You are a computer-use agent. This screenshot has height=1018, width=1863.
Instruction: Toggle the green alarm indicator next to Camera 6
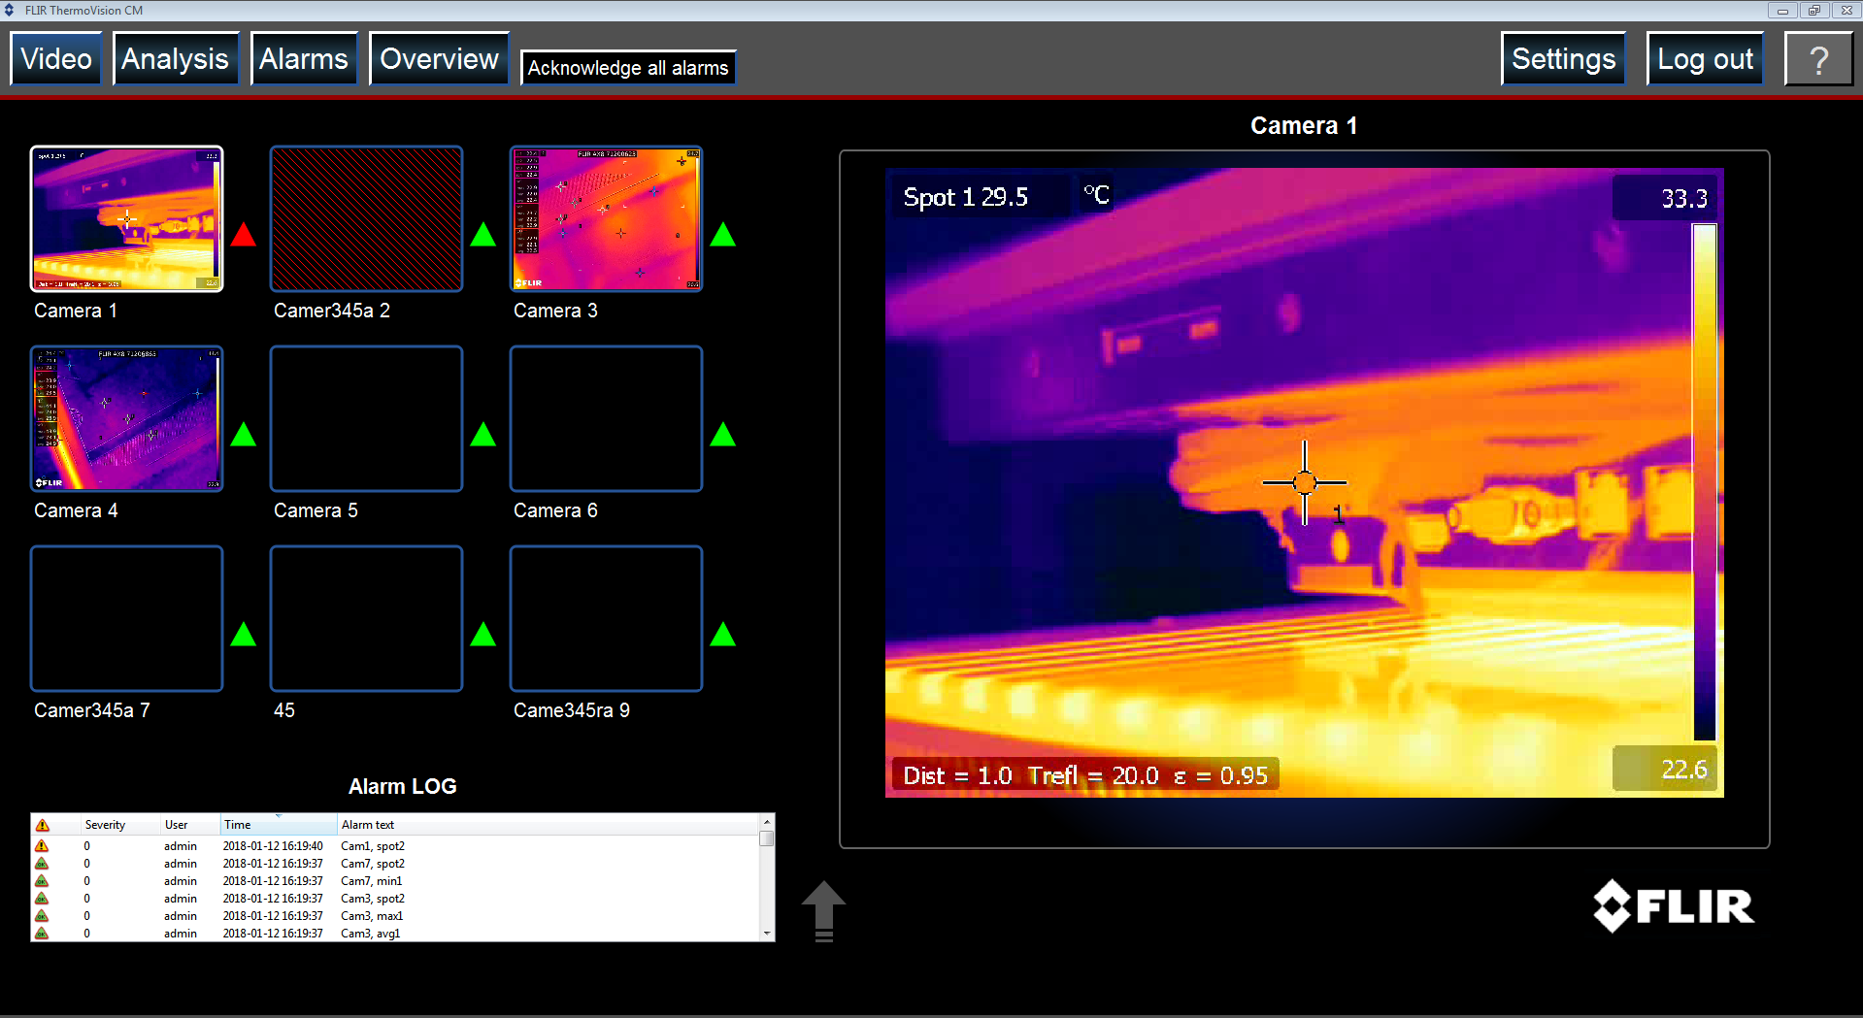[722, 434]
